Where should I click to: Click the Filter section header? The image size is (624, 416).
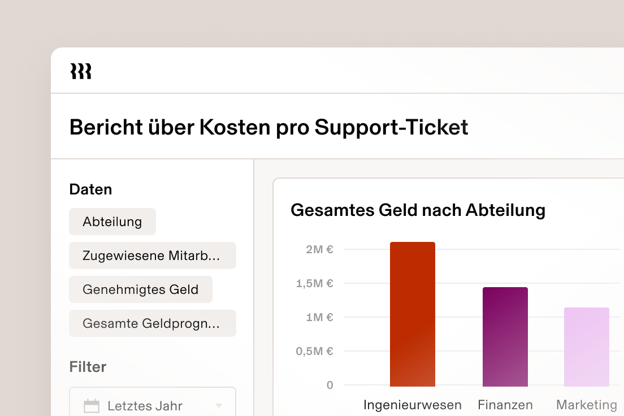(88, 367)
